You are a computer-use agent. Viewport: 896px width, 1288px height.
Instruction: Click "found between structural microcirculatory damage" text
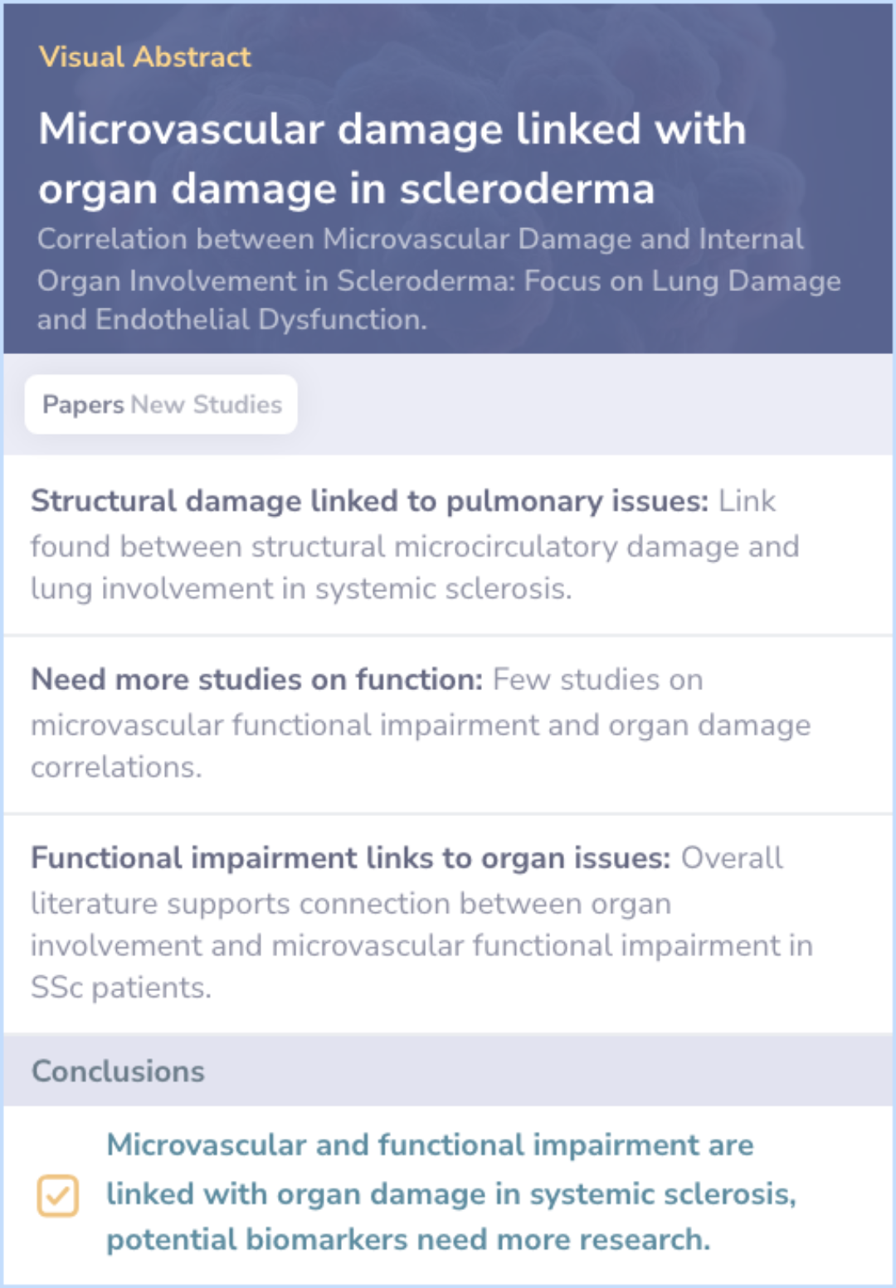(x=415, y=547)
